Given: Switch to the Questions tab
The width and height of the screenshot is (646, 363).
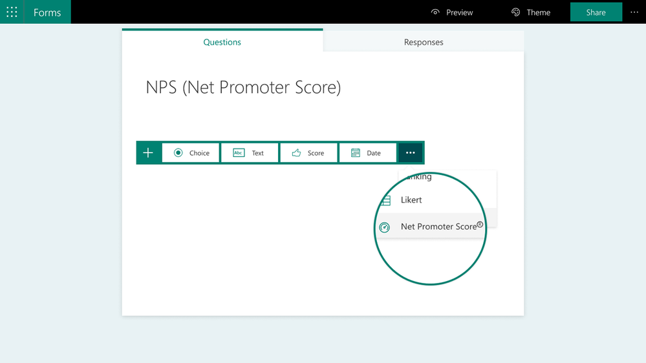Looking at the screenshot, I should pyautogui.click(x=222, y=42).
